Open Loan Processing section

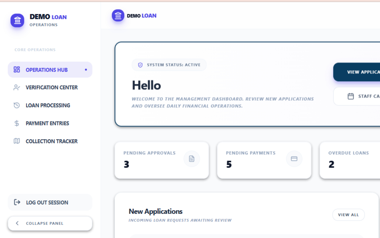50,105
